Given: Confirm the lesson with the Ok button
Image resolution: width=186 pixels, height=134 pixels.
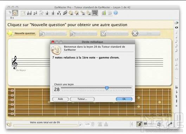Looking at the screenshot, I should [x=124, y=99].
